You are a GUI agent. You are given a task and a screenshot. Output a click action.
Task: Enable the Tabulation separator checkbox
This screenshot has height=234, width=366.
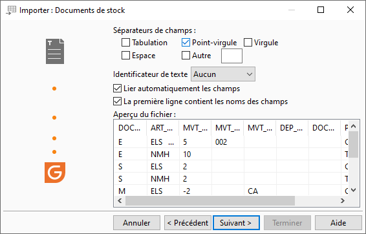pos(126,43)
